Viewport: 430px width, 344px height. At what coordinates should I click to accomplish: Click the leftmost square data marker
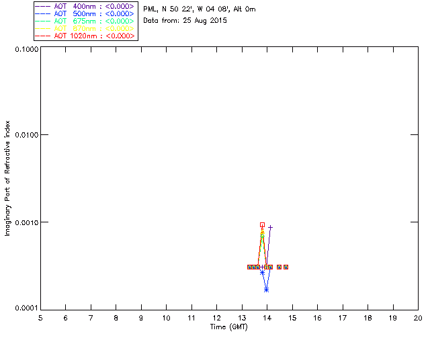[249, 267]
